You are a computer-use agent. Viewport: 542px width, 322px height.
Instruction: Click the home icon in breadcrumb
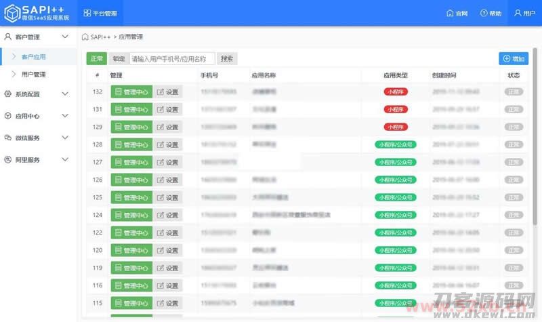[85, 37]
